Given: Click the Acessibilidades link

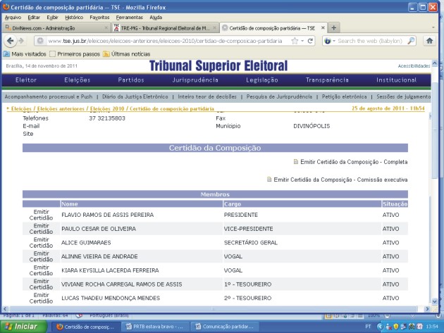Looking at the screenshot, I should point(414,66).
